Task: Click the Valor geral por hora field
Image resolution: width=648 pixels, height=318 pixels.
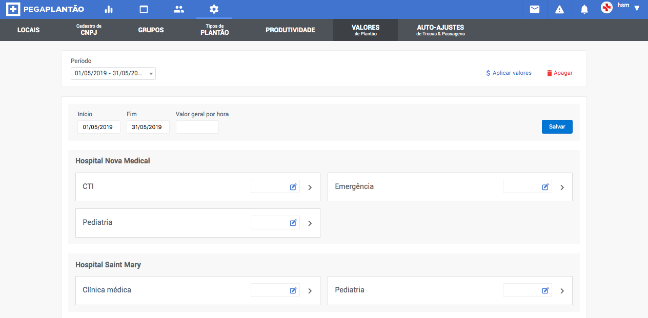Action: [x=197, y=127]
